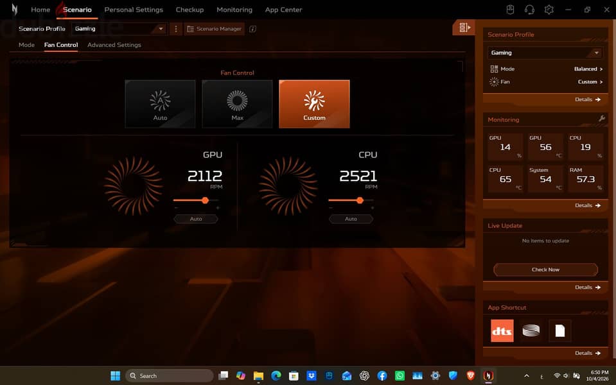This screenshot has height=385, width=616.
Task: Click CPU fan plus icon
Action: pos(372,208)
